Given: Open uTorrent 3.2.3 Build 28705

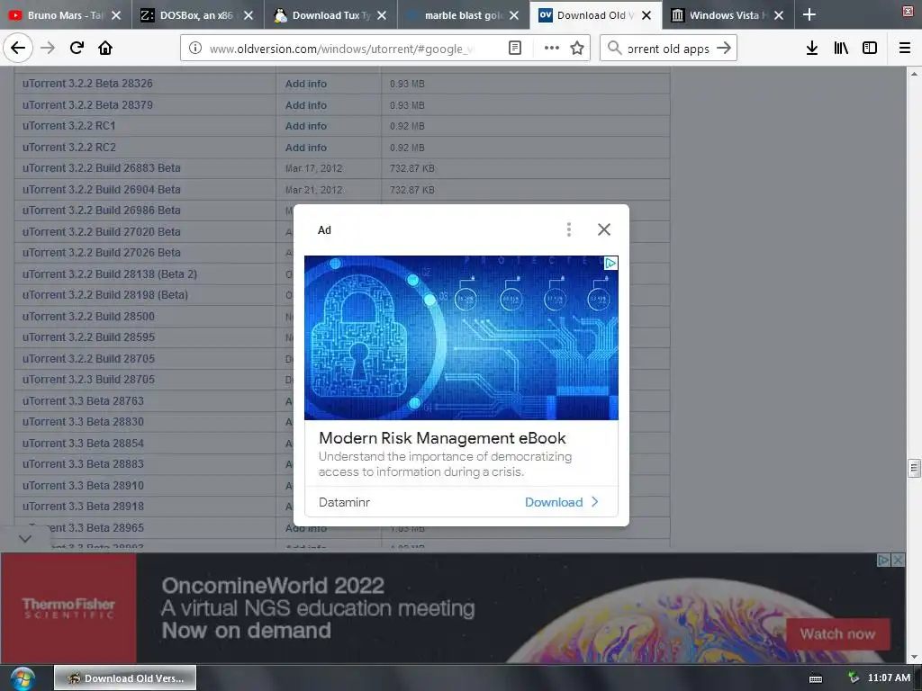Looking at the screenshot, I should tap(89, 380).
